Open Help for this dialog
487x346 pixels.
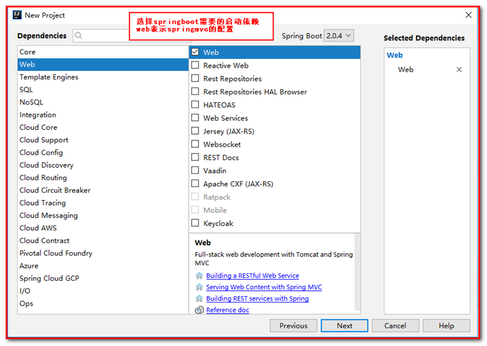447,326
